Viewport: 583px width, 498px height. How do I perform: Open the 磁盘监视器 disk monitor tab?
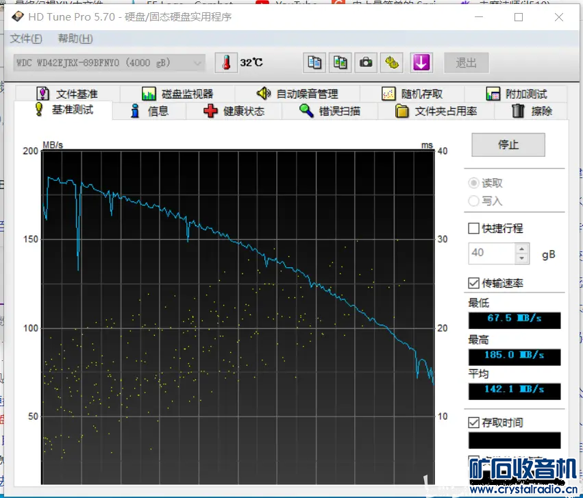pyautogui.click(x=177, y=94)
